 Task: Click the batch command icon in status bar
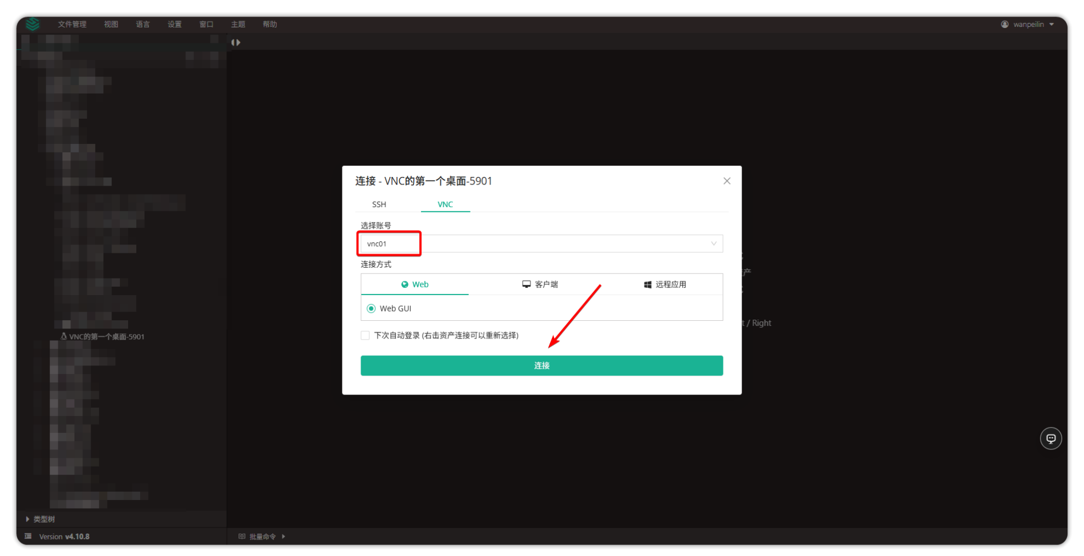(242, 536)
